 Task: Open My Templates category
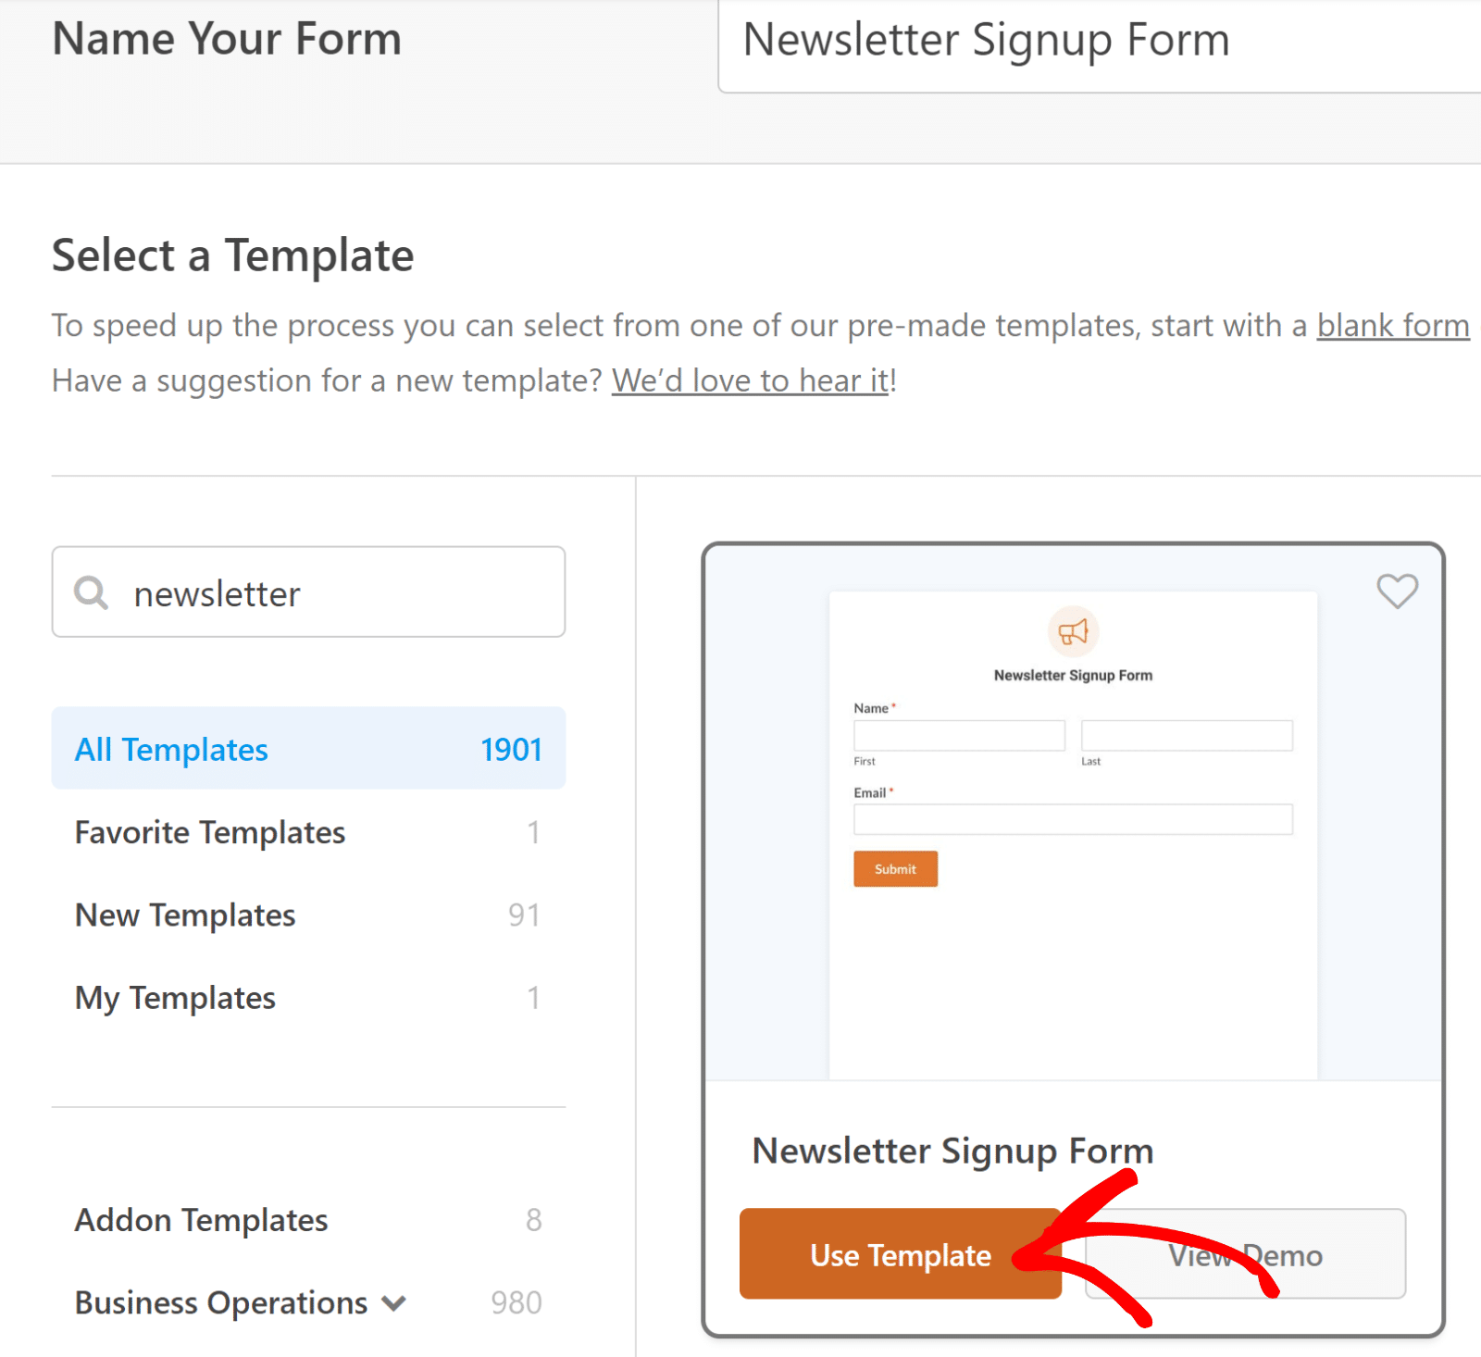[308, 997]
